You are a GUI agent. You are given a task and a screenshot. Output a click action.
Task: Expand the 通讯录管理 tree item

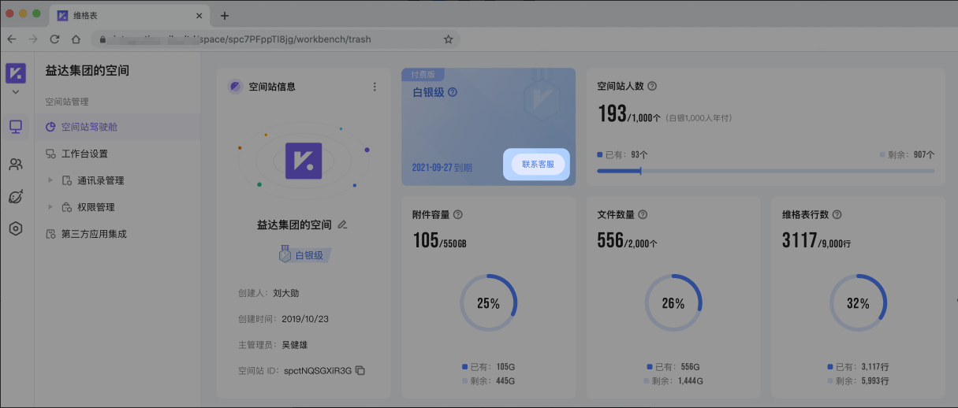[51, 180]
